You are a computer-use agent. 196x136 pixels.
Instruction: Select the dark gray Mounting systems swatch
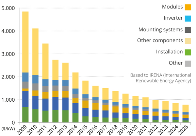click(188, 29)
